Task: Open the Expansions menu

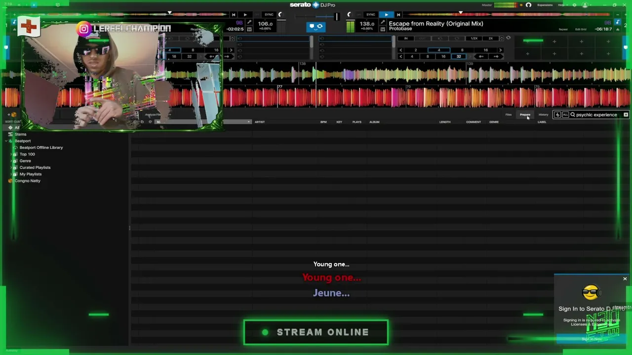Action: [545, 5]
